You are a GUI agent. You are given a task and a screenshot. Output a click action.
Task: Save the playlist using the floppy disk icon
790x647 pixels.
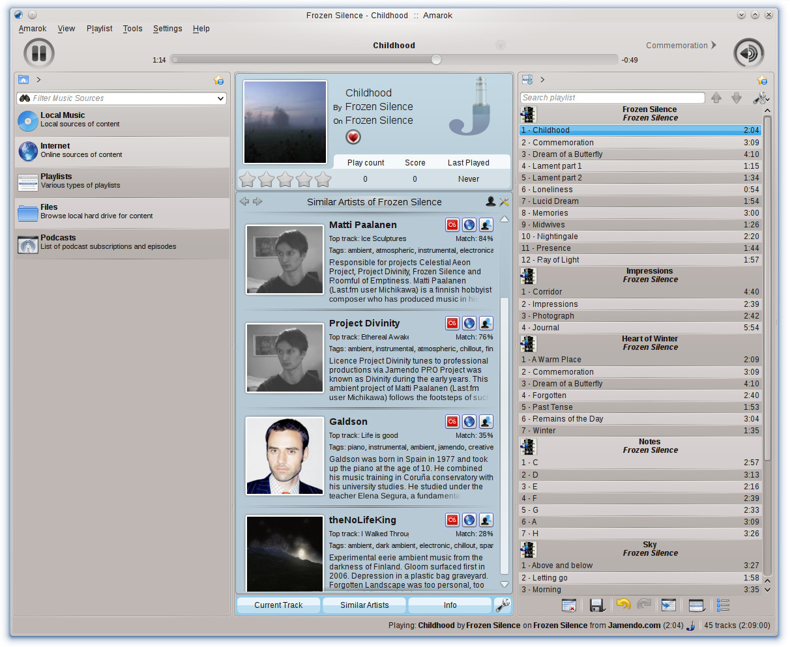tap(596, 605)
